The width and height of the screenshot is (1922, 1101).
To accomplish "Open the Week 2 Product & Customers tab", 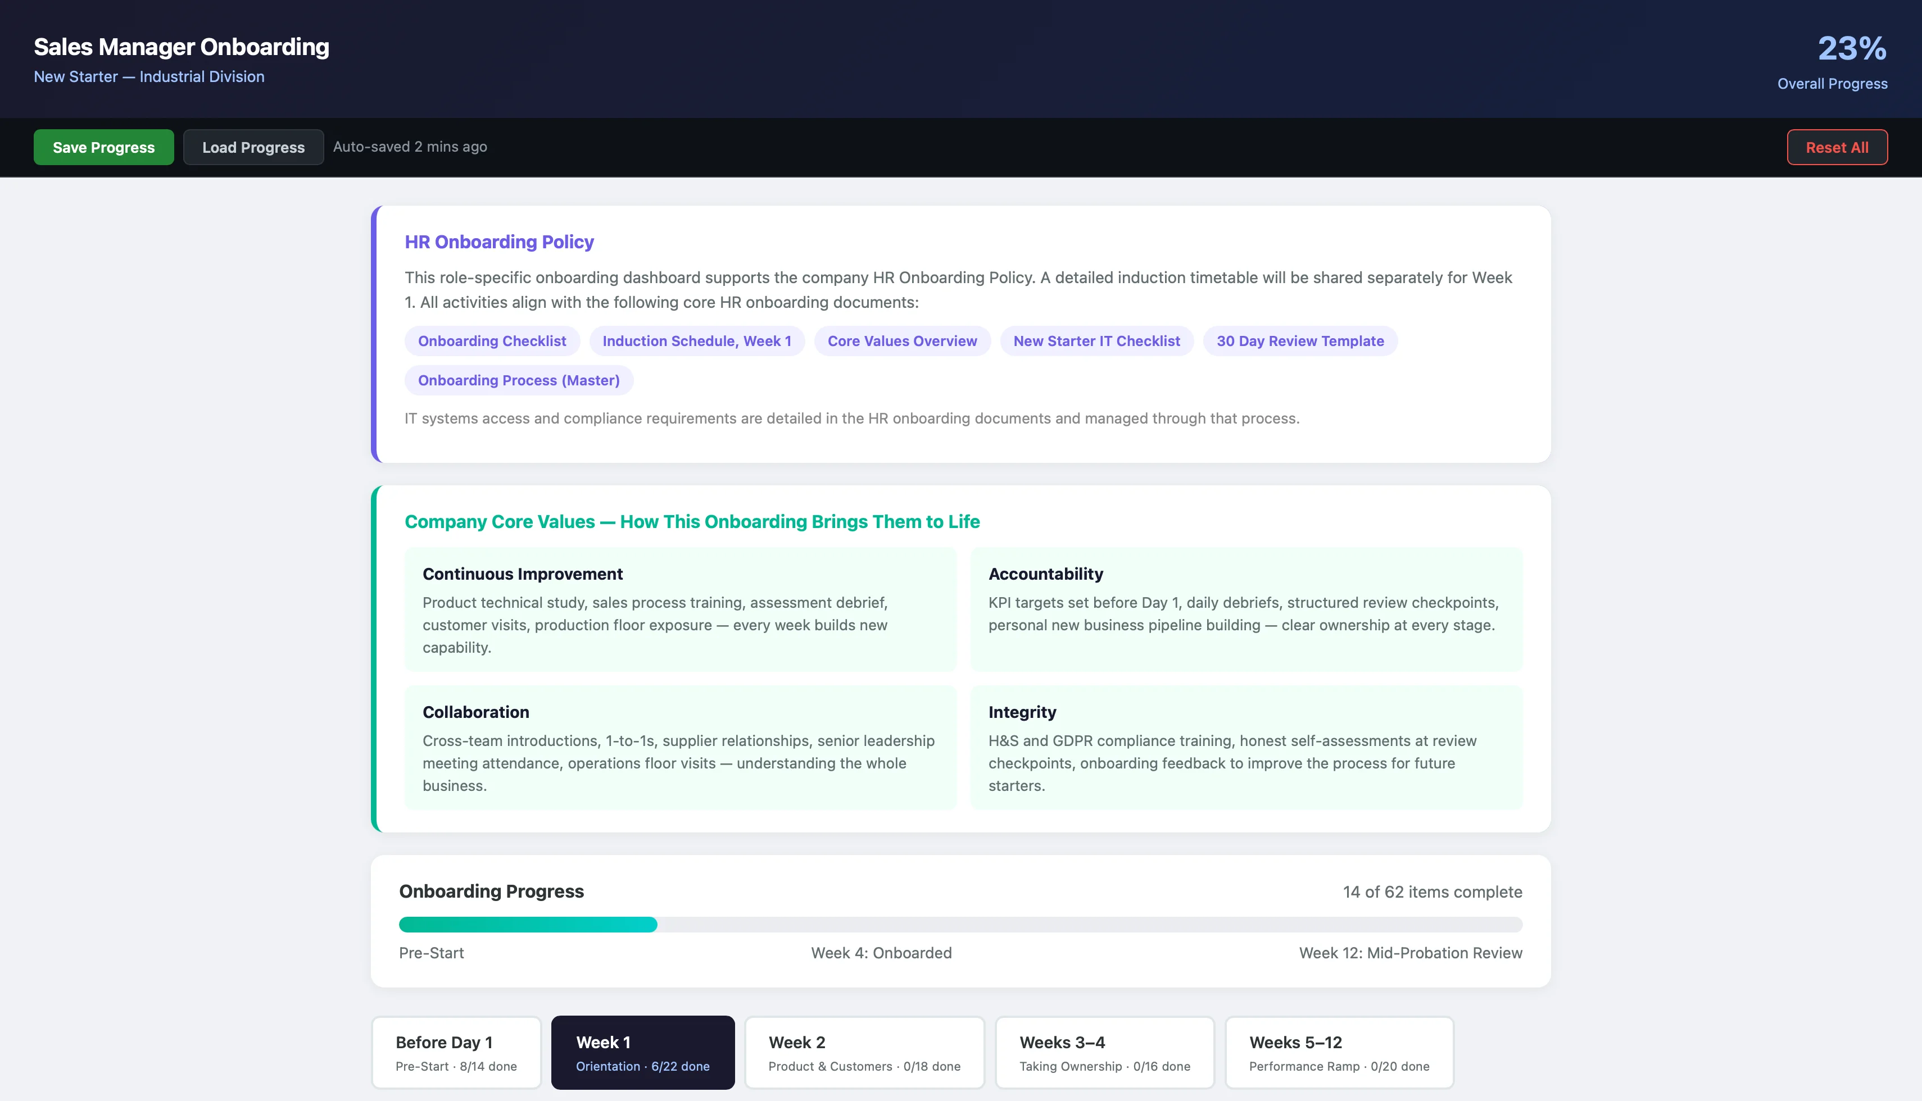I will coord(864,1052).
